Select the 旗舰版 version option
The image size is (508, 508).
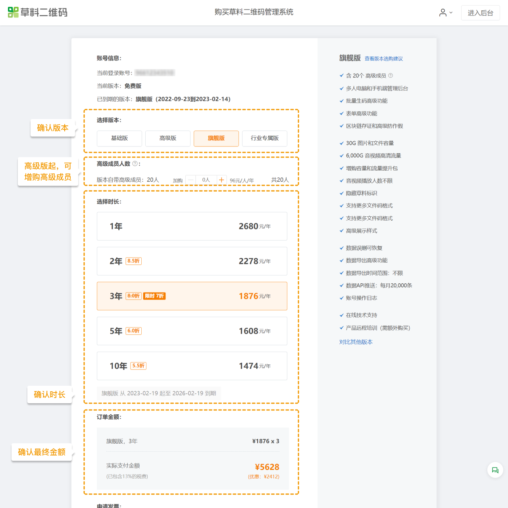pos(216,139)
